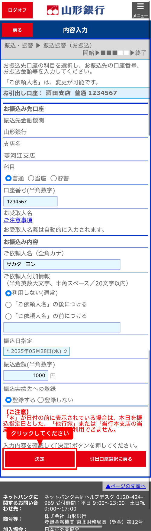Click the 振込金額 amount field
Screen dimensions: 151x531
(x=26, y=376)
